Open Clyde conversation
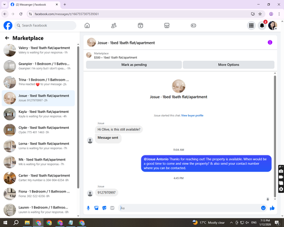The width and height of the screenshot is (284, 227). coord(39,130)
